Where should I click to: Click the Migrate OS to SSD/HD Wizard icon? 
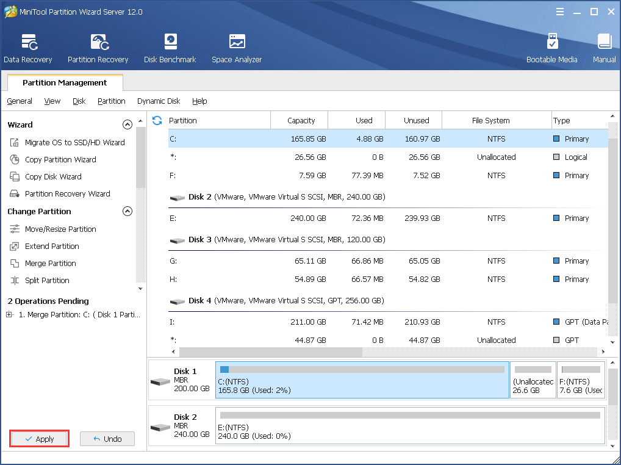15,143
